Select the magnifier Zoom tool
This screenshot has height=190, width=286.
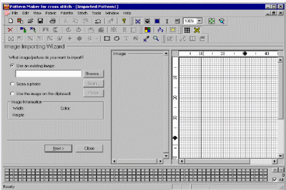coord(156,39)
